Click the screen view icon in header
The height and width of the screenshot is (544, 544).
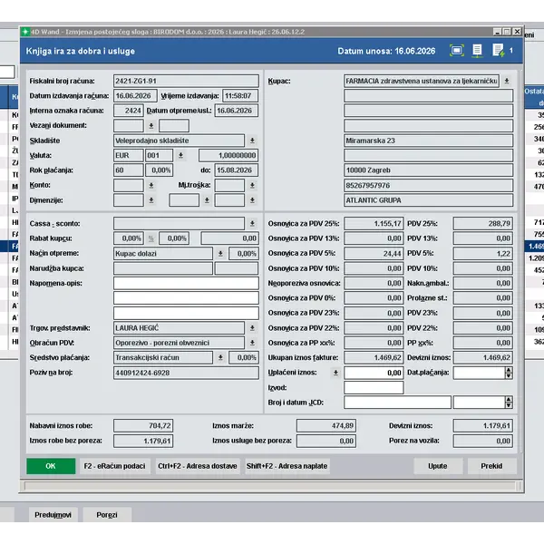click(457, 51)
